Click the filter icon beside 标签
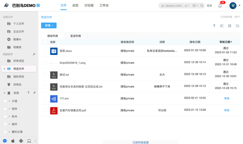The width and height of the screenshot is (243, 144). click(28, 93)
